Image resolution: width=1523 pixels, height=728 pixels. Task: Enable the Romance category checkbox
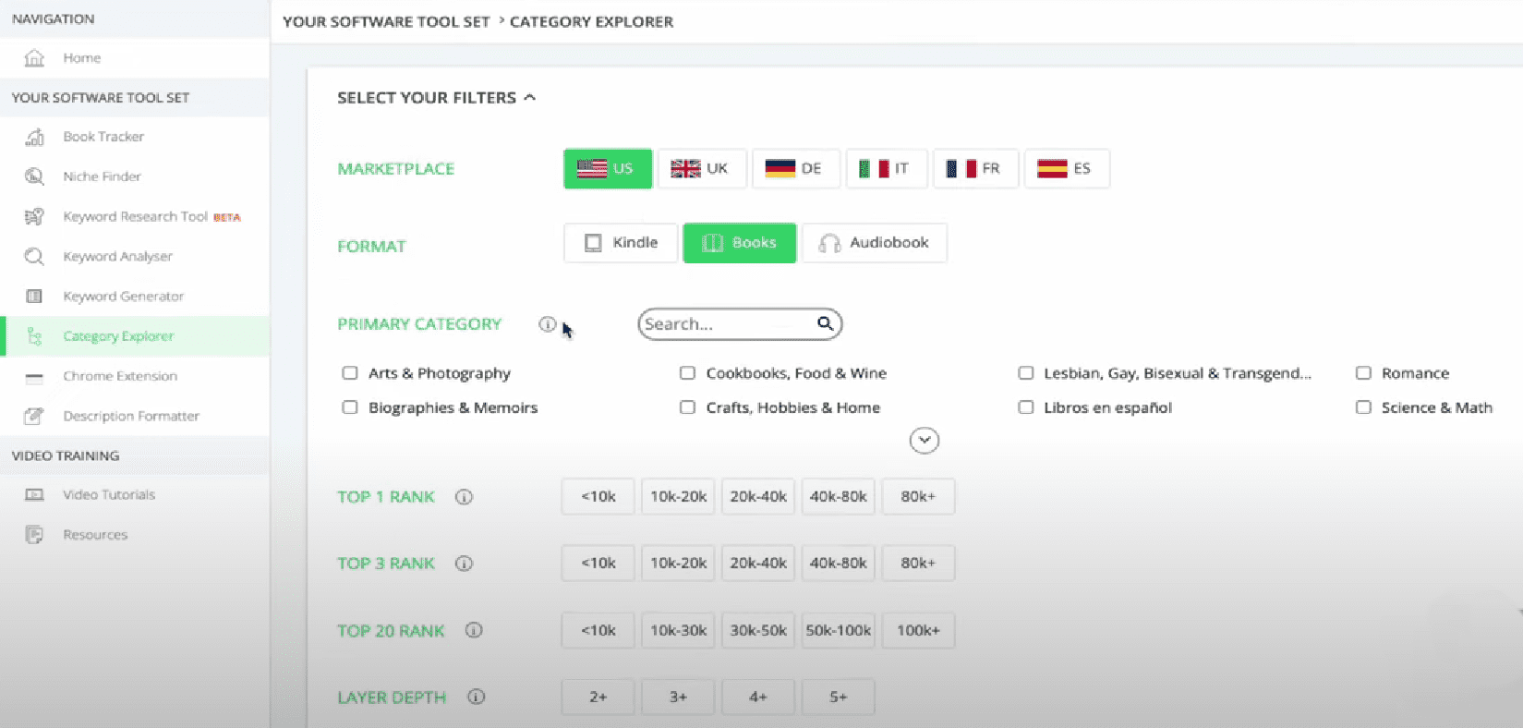tap(1363, 373)
